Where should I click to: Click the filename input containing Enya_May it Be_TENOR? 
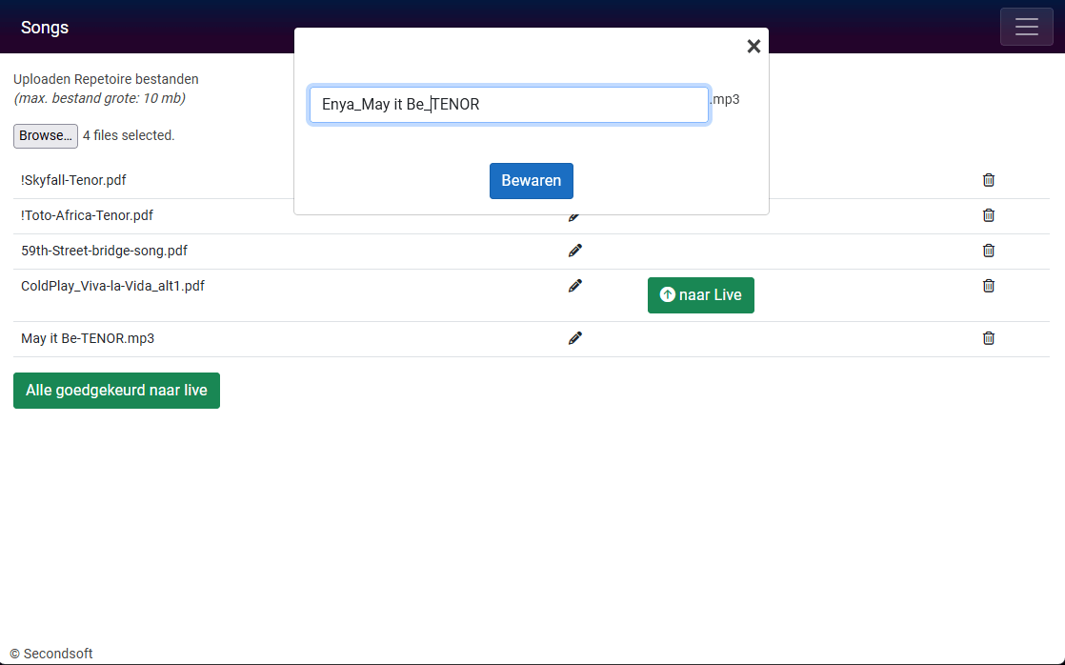point(509,105)
